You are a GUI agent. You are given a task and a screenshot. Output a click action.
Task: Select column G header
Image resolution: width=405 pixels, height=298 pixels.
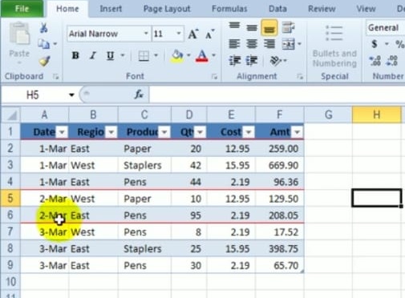328,115
